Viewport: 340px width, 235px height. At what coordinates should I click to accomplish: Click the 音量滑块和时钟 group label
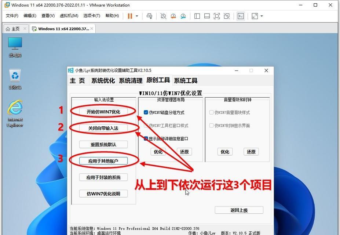point(237,100)
